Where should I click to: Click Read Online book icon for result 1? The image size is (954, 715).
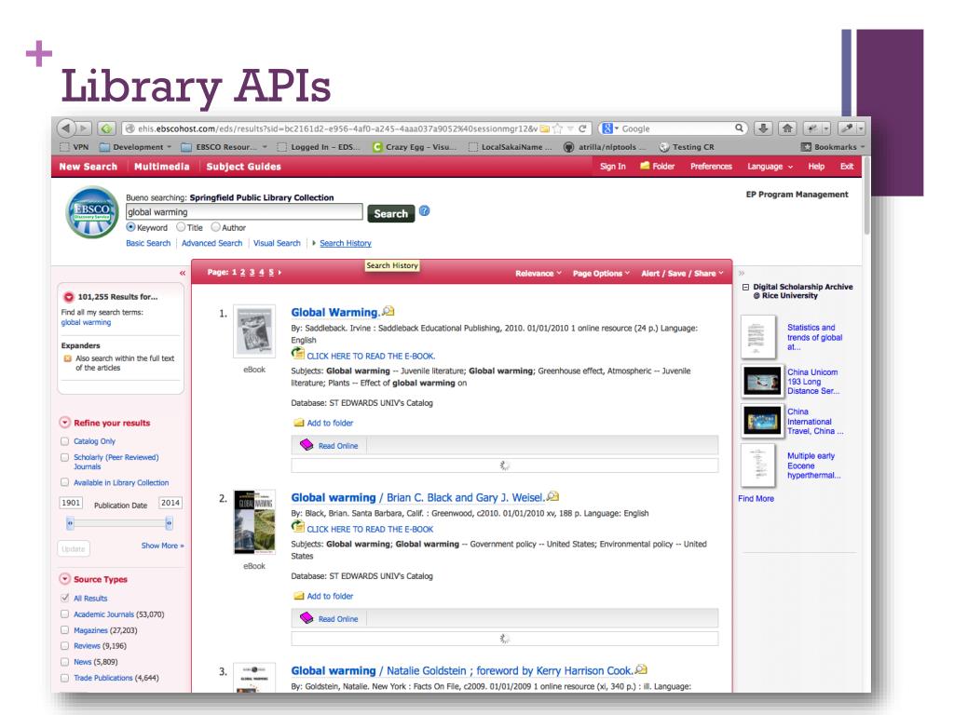tap(307, 445)
